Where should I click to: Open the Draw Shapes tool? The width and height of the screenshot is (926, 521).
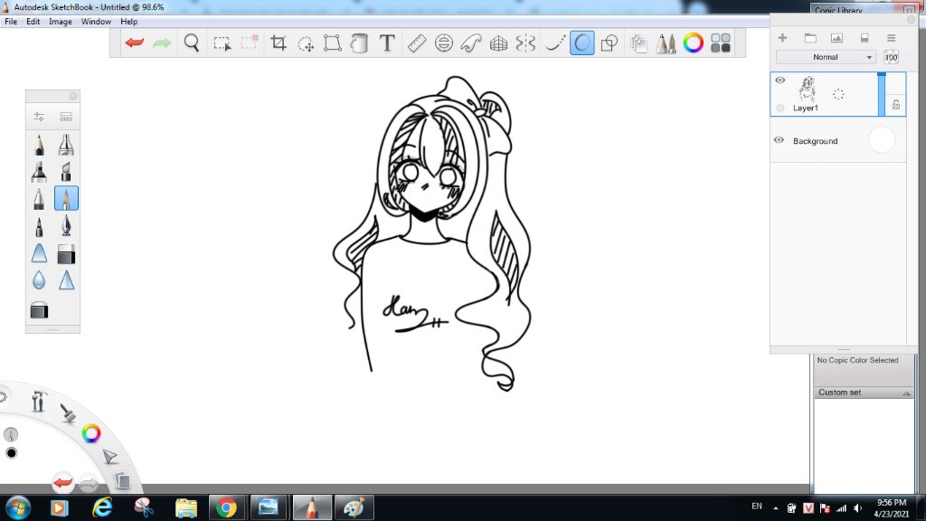(x=609, y=43)
